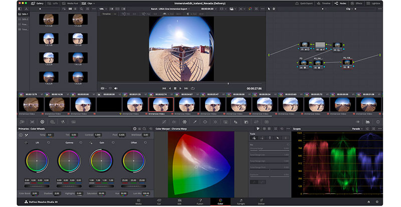
Task: Toggle the Nodes panel
Action: [340, 3]
